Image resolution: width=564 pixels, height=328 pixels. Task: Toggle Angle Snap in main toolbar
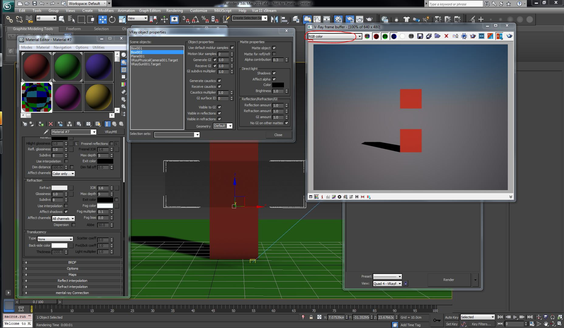196,19
